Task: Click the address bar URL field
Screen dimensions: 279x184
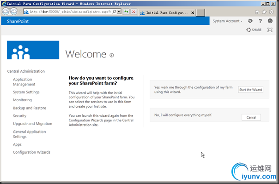Action: coord(71,11)
